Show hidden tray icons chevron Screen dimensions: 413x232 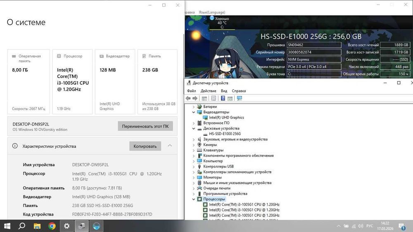point(339,226)
